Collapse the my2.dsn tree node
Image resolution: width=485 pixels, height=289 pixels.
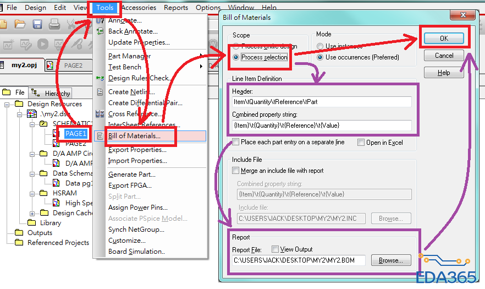19,114
